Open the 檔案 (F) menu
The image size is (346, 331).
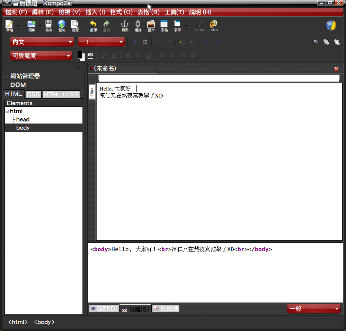click(x=16, y=12)
